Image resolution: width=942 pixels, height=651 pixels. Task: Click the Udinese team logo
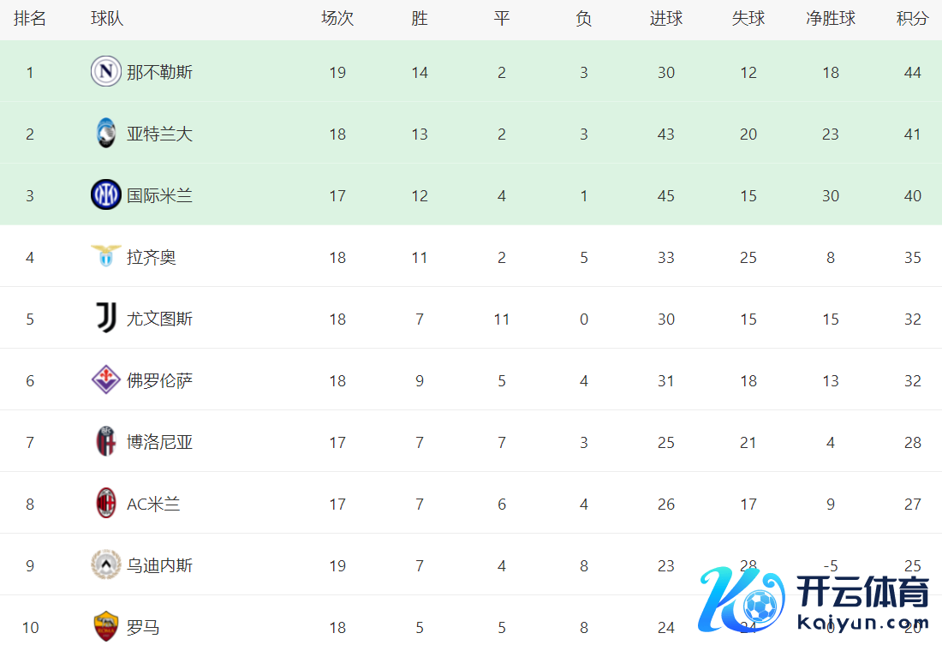(106, 564)
